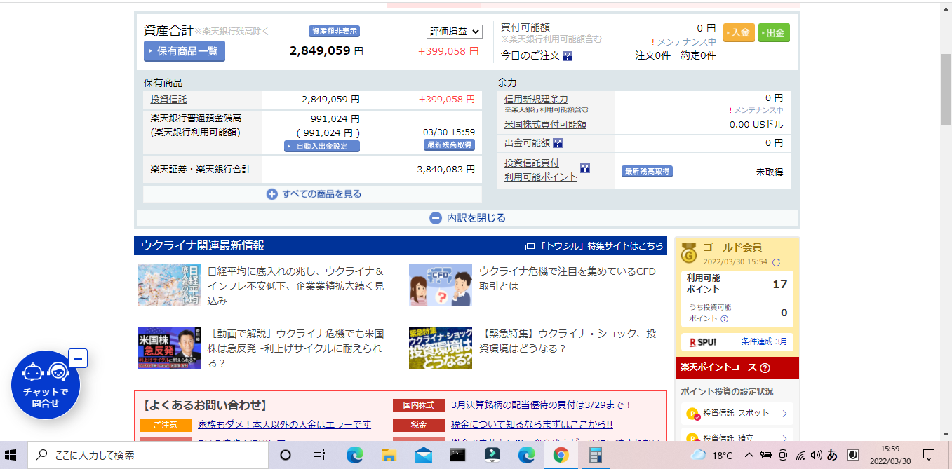Click the 税金 category tag

click(419, 425)
